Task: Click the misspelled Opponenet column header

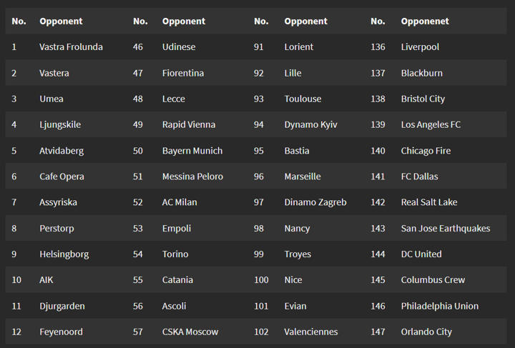Action: tap(425, 21)
